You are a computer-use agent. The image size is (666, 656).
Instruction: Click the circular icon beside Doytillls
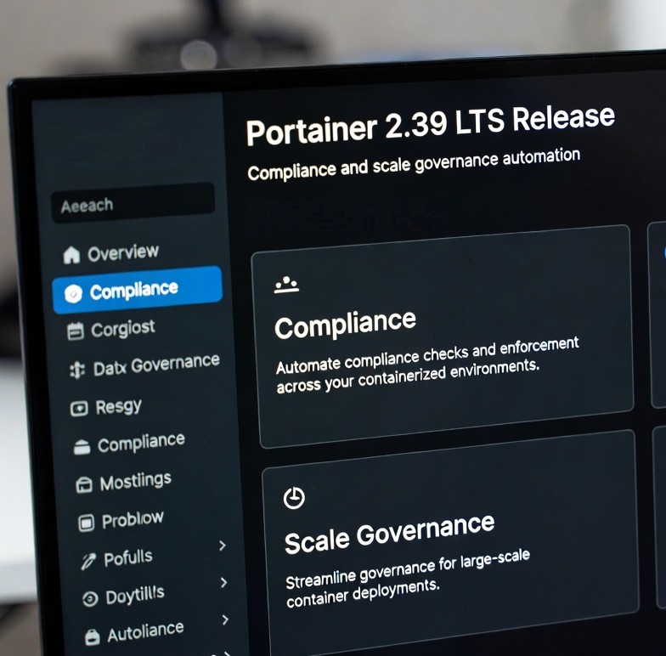pyautogui.click(x=90, y=599)
